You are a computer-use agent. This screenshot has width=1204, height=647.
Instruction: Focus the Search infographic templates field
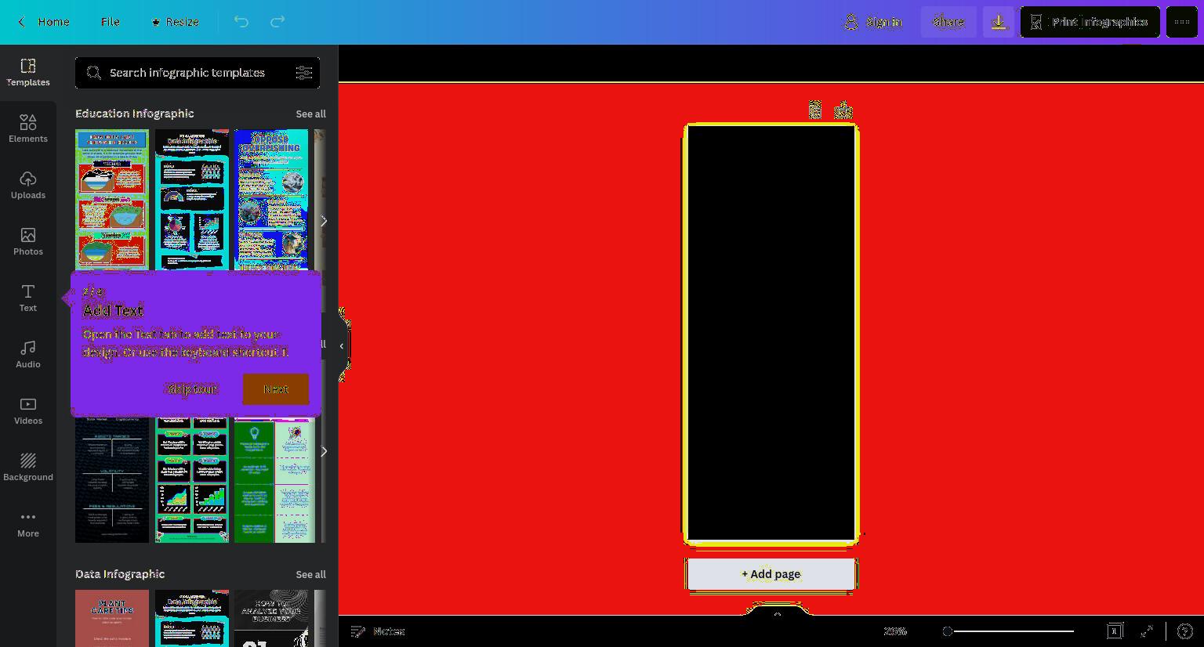tap(198, 73)
